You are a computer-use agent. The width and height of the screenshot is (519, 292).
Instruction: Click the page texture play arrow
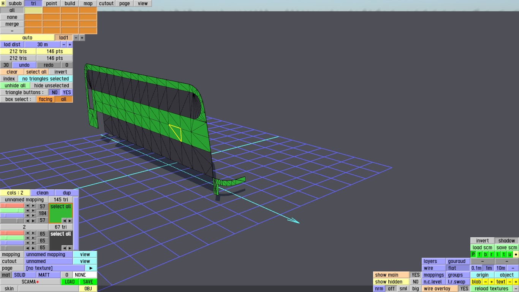(91, 268)
